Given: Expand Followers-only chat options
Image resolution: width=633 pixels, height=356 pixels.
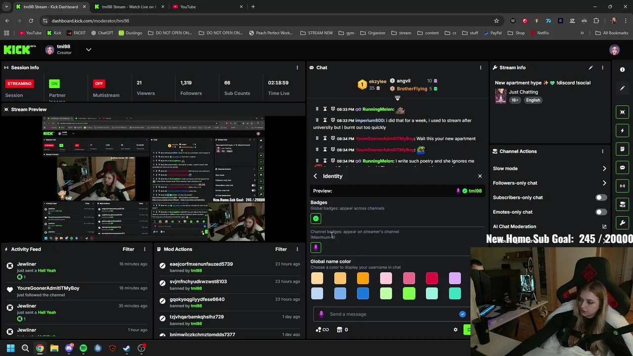Looking at the screenshot, I should pyautogui.click(x=604, y=183).
